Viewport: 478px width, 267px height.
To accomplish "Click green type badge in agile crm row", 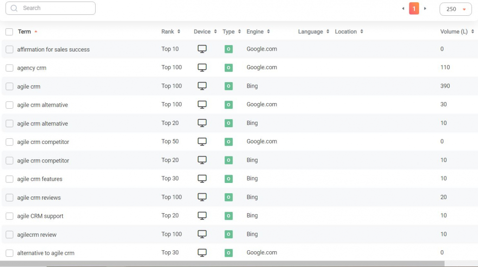I will (229, 86).
